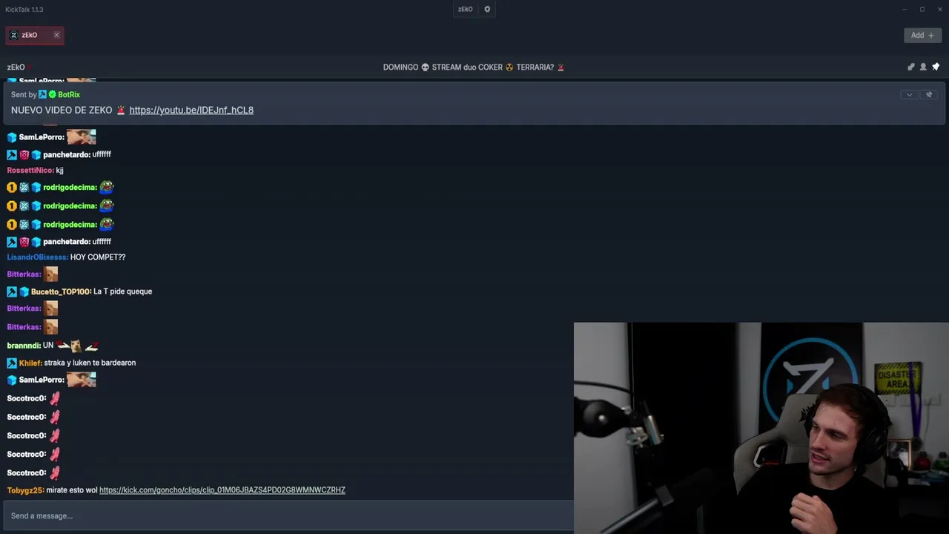The width and height of the screenshot is (949, 534).
Task: Click the blue cube badge beside Bucetto_TOP100
Action: click(x=24, y=291)
